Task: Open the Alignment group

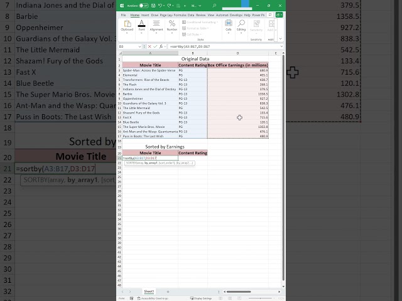Action: pyautogui.click(x=156, y=26)
